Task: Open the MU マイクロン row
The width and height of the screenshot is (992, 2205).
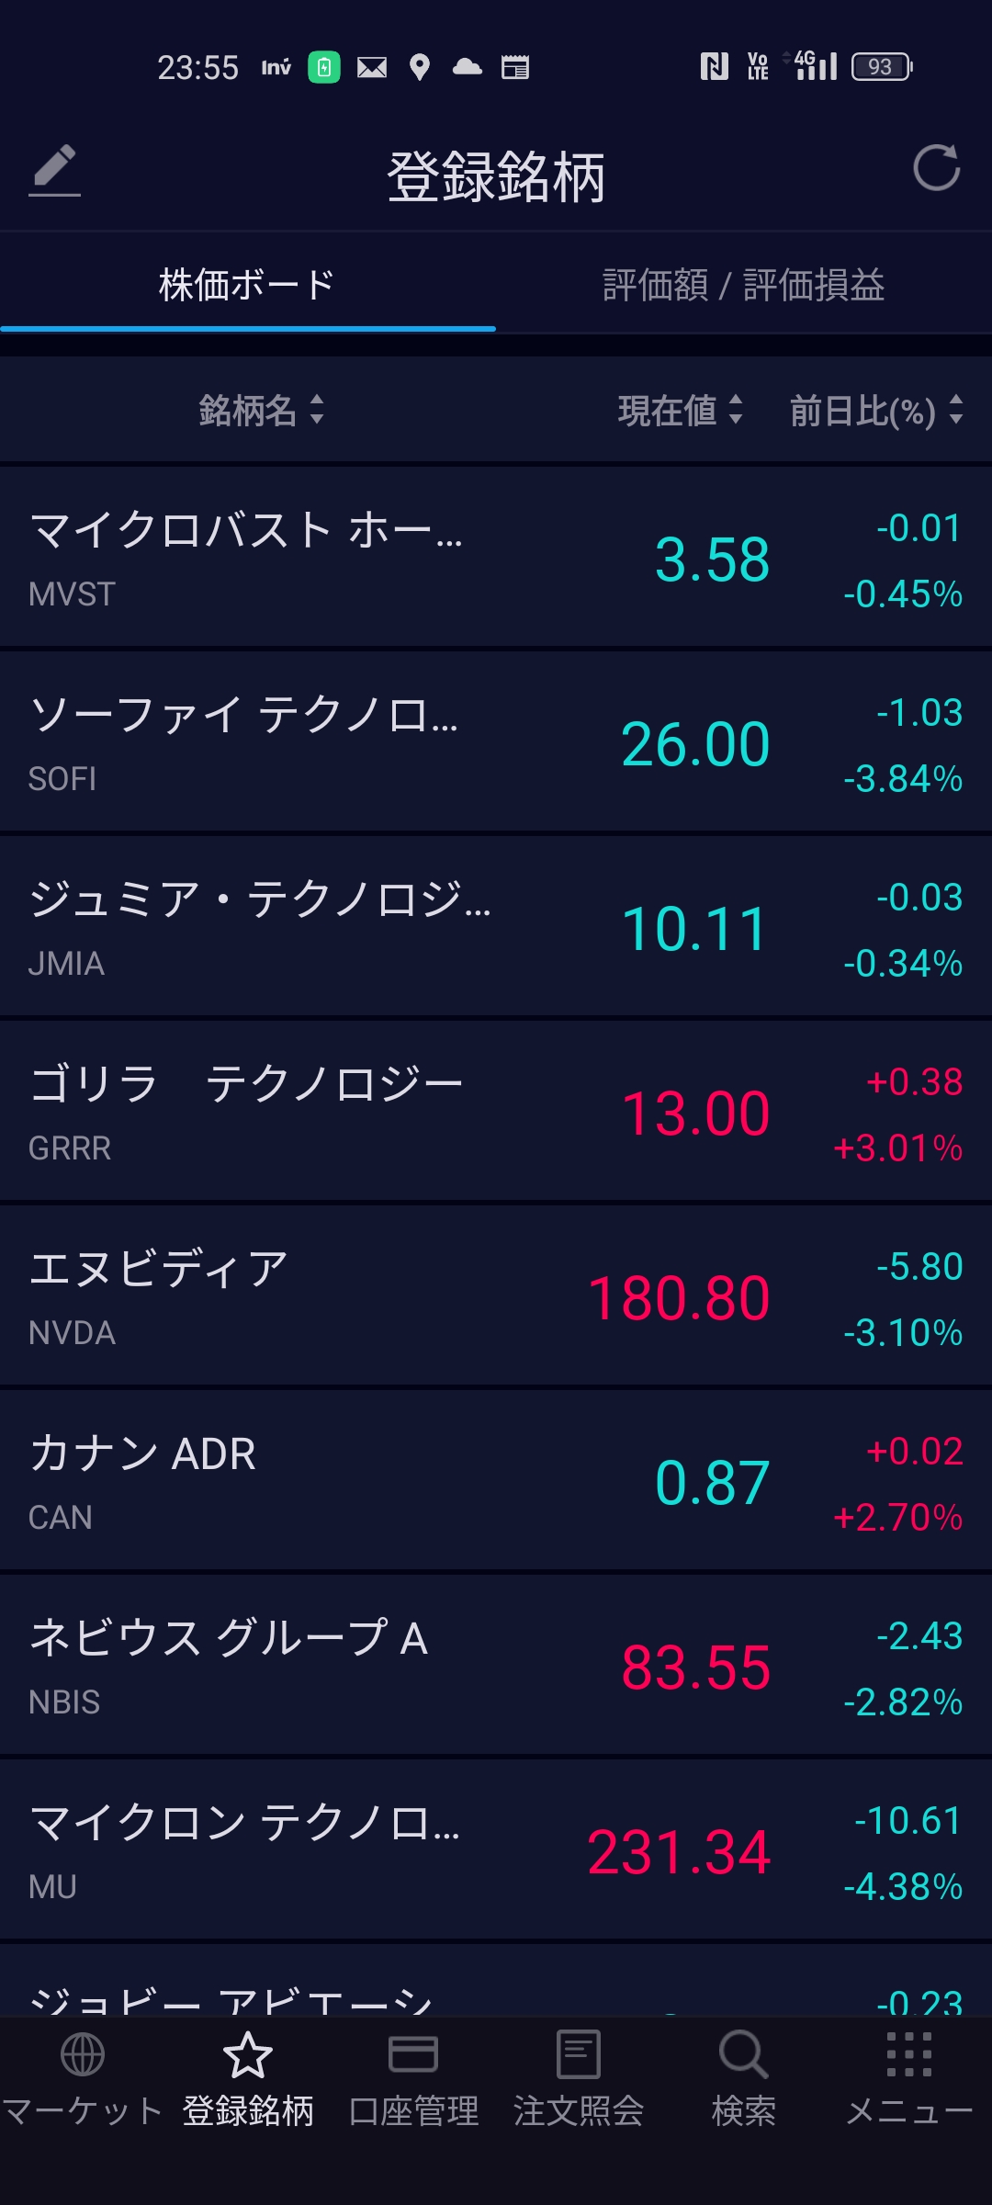Action: (x=496, y=1850)
